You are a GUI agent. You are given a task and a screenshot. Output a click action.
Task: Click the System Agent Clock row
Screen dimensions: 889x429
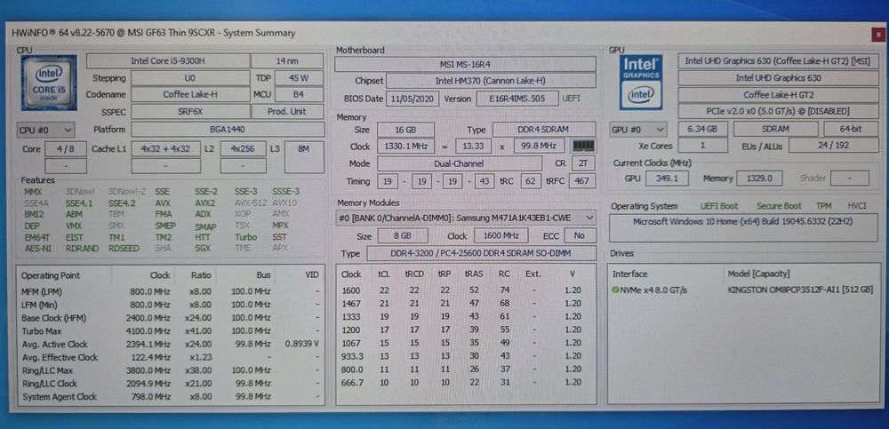point(172,397)
